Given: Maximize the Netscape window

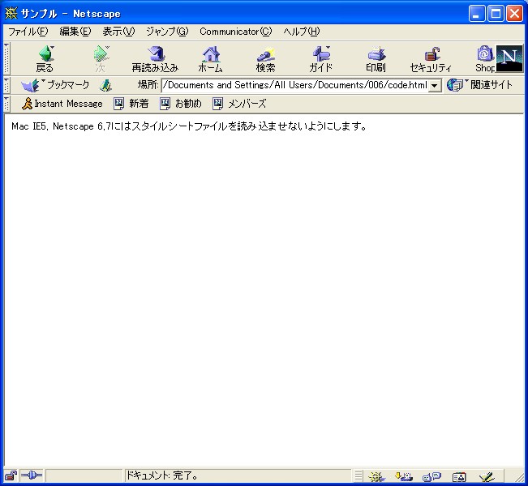Looking at the screenshot, I should 496,14.
